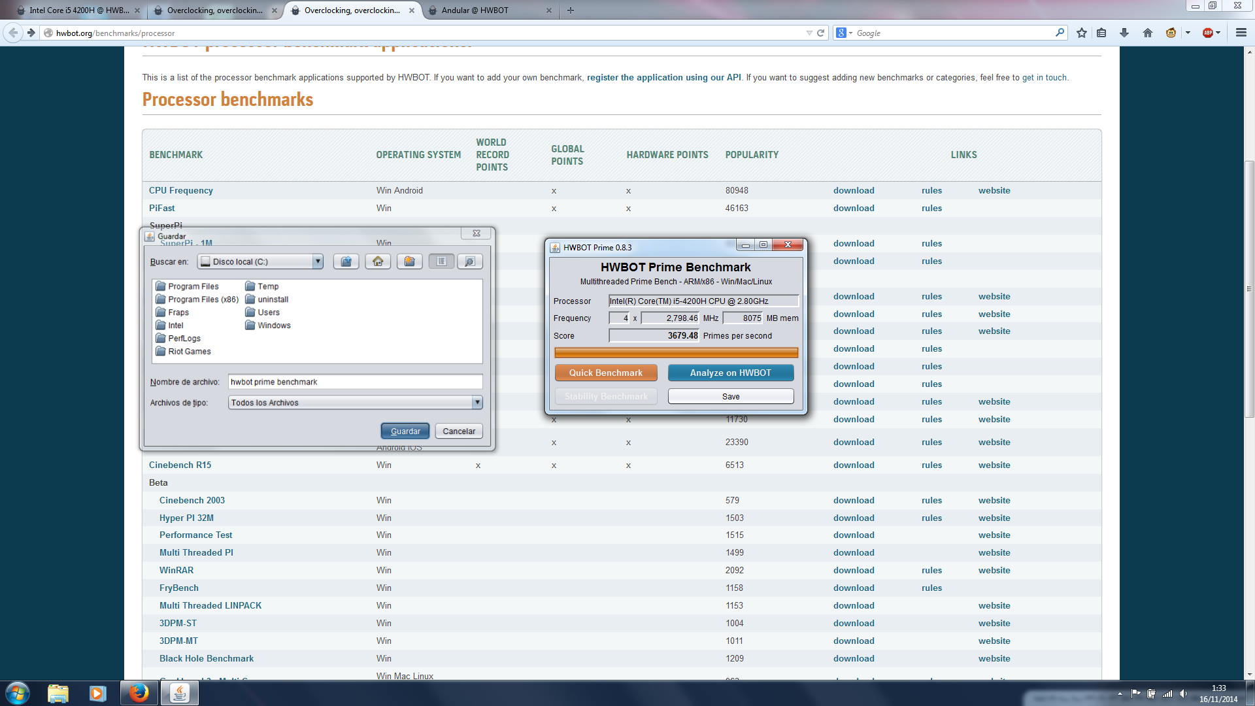
Task: Open CPU Frequency benchmark link
Action: [181, 190]
